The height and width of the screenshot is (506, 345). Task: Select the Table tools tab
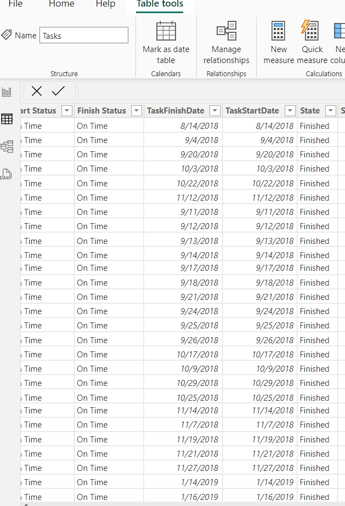[x=160, y=4]
